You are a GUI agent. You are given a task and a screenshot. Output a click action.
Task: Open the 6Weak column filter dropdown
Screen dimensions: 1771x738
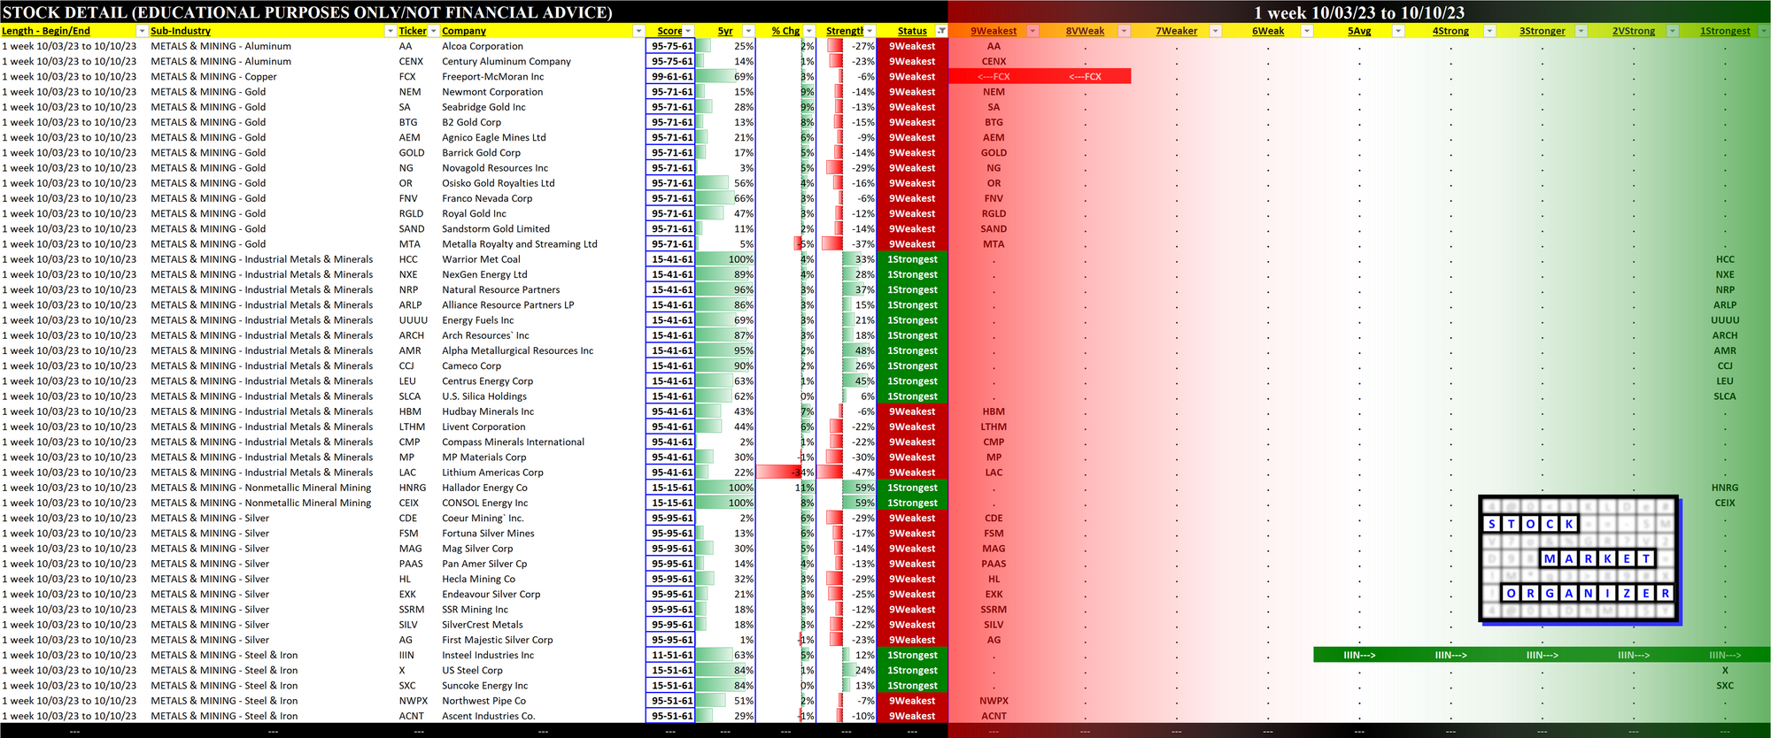point(1307,31)
